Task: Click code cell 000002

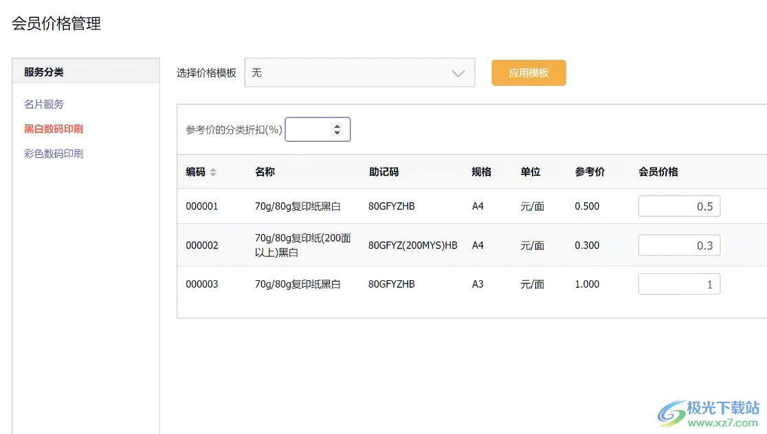Action: (202, 245)
